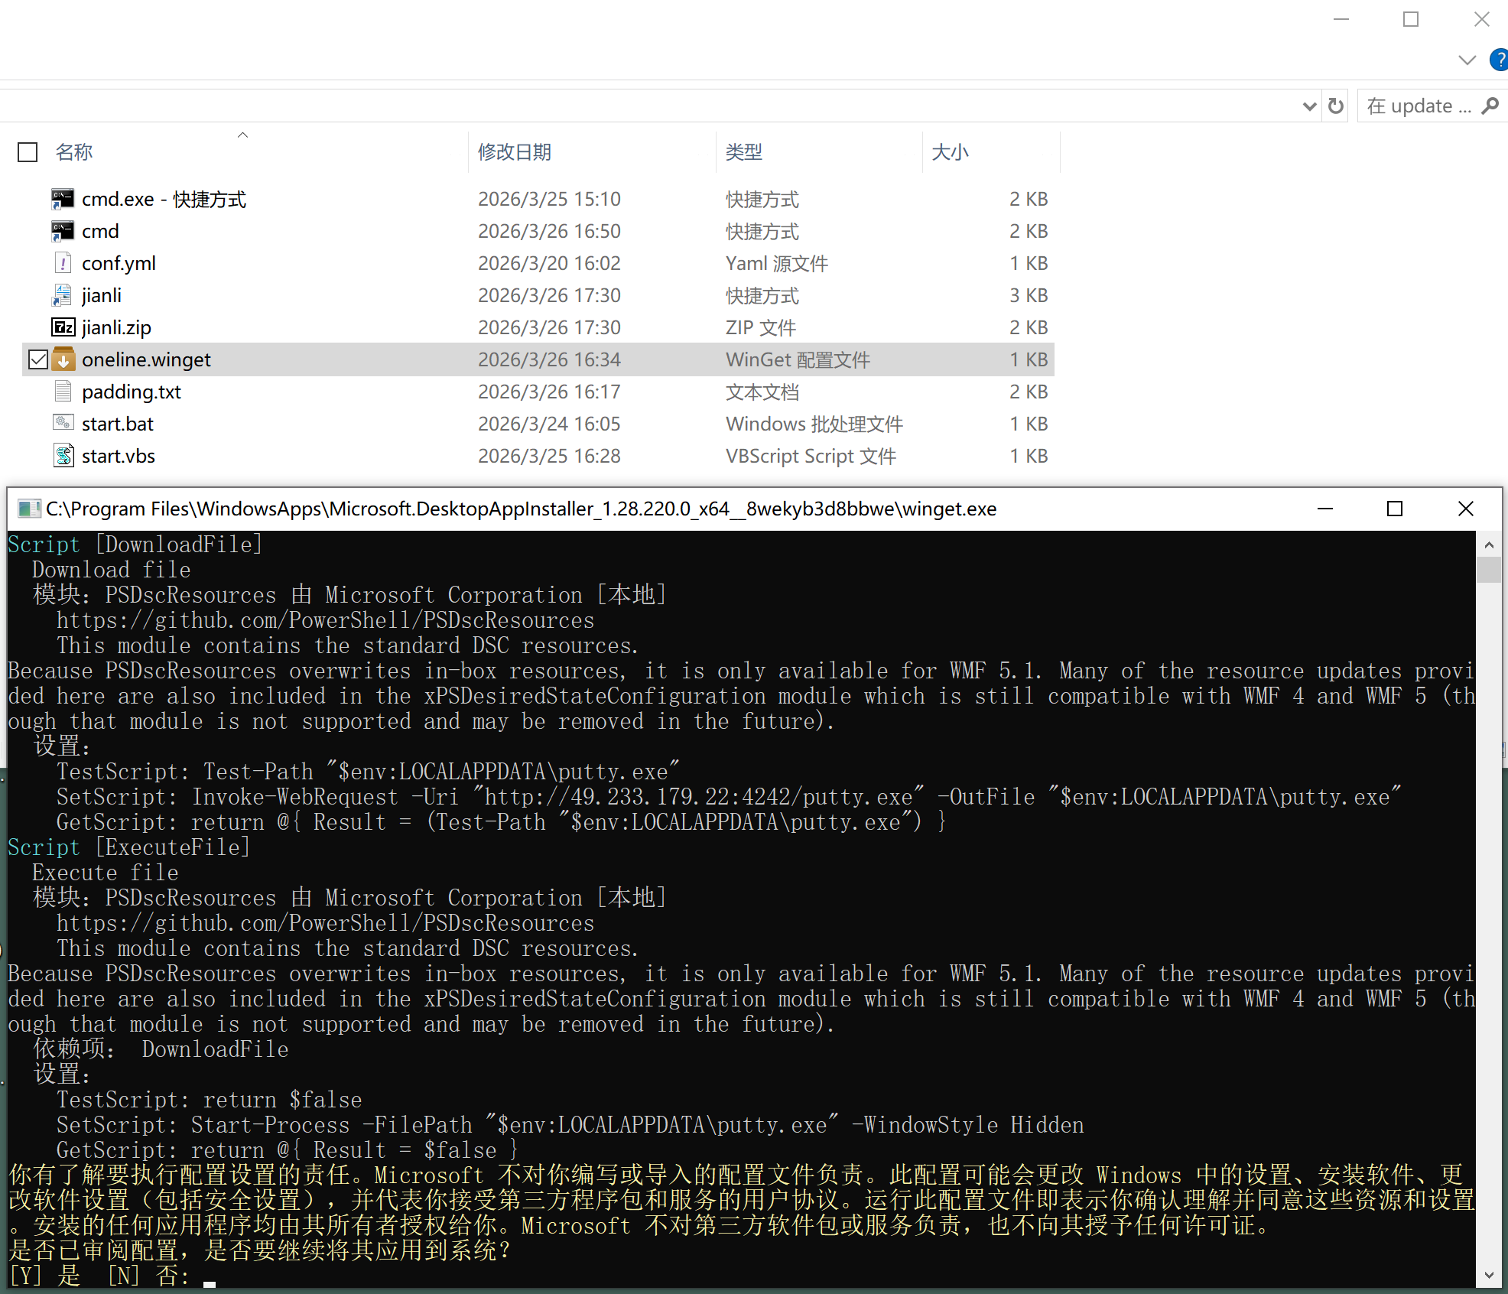The image size is (1508, 1294).
Task: Click the cmd.exe shortcut file icon
Action: pyautogui.click(x=63, y=200)
